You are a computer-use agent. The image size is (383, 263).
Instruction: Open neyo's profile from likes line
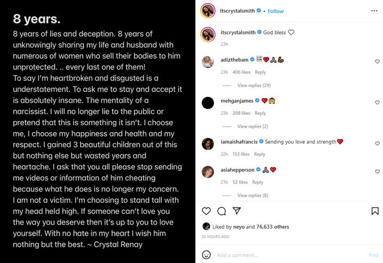pyautogui.click(x=239, y=227)
